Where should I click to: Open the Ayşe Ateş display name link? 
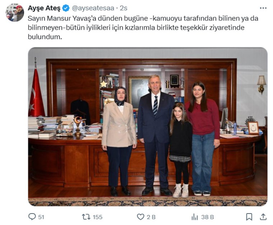44,8
